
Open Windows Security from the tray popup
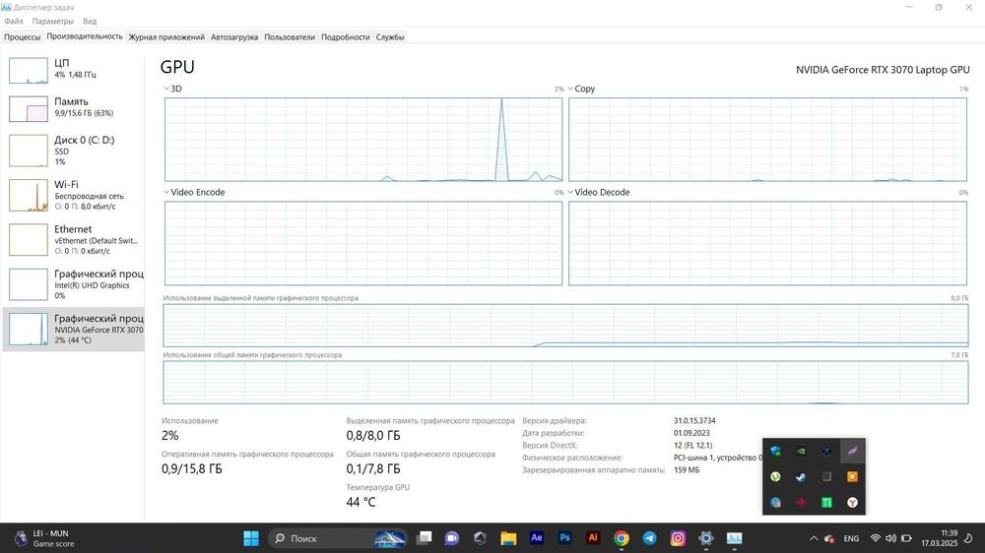point(776,451)
